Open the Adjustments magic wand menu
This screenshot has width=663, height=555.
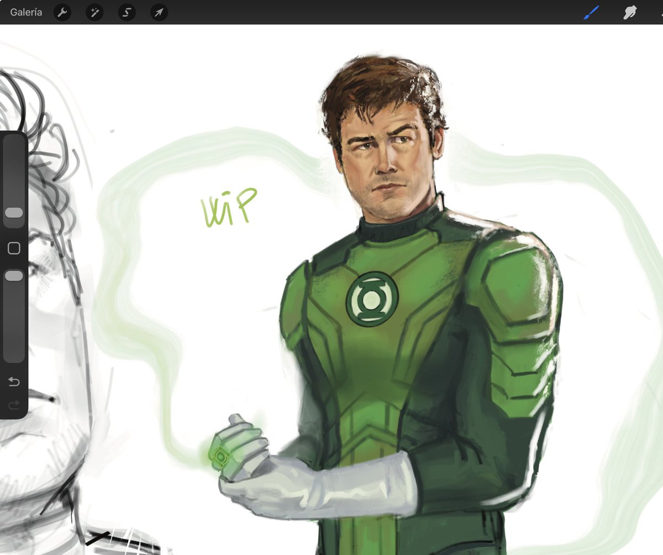[94, 12]
